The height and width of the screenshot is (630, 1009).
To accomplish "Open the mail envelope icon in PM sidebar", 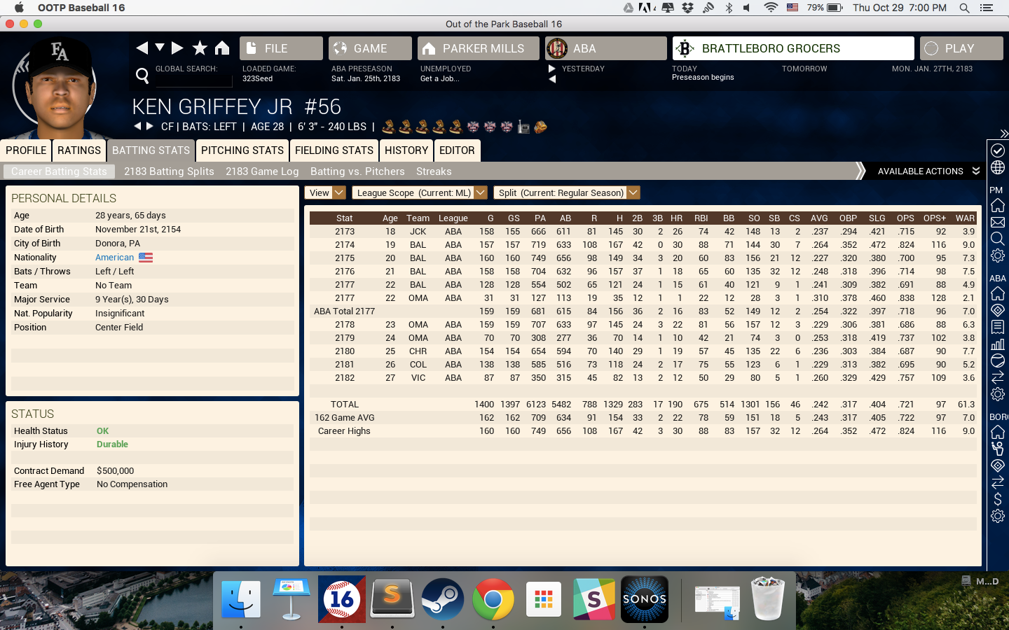I will [x=998, y=223].
